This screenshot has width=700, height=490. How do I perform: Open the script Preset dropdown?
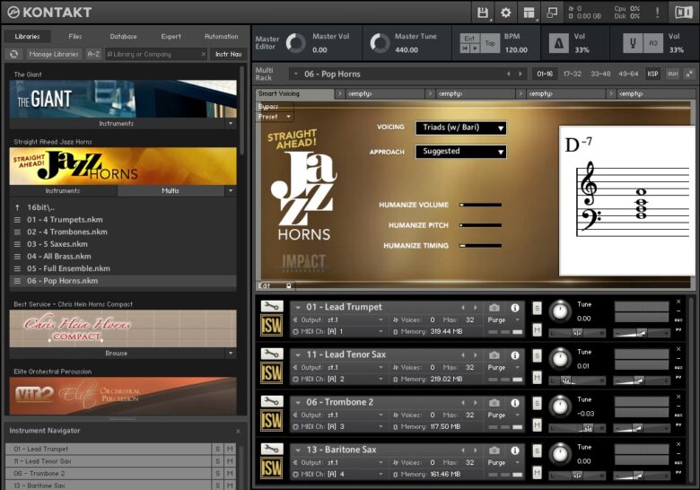tap(275, 117)
